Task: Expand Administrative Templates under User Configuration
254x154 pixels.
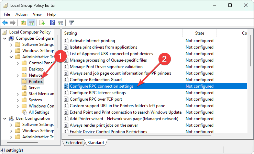Action: point(11,137)
